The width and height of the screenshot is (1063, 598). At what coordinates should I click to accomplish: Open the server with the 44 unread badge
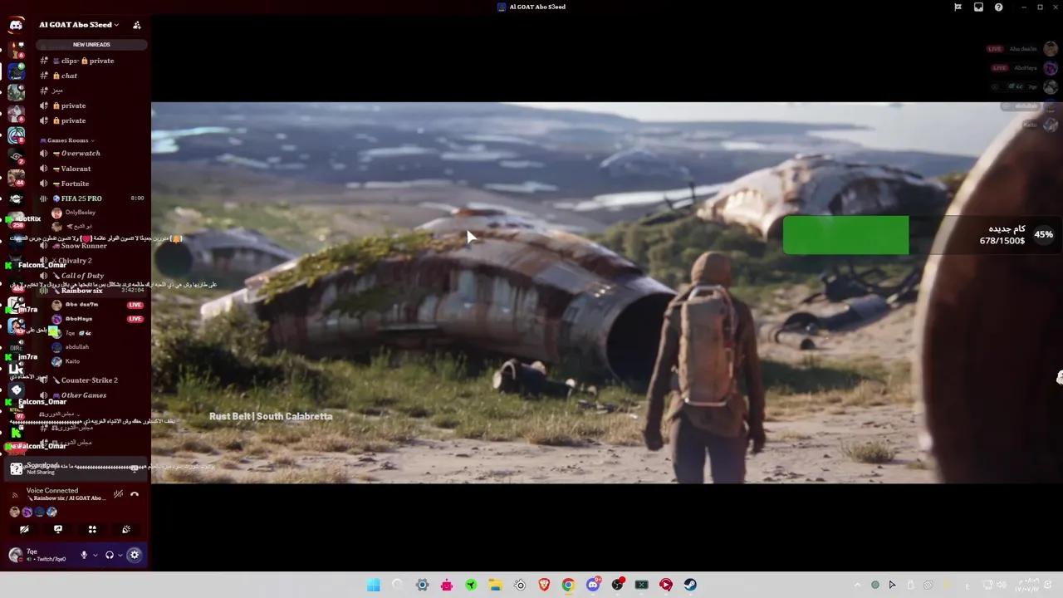point(16,177)
